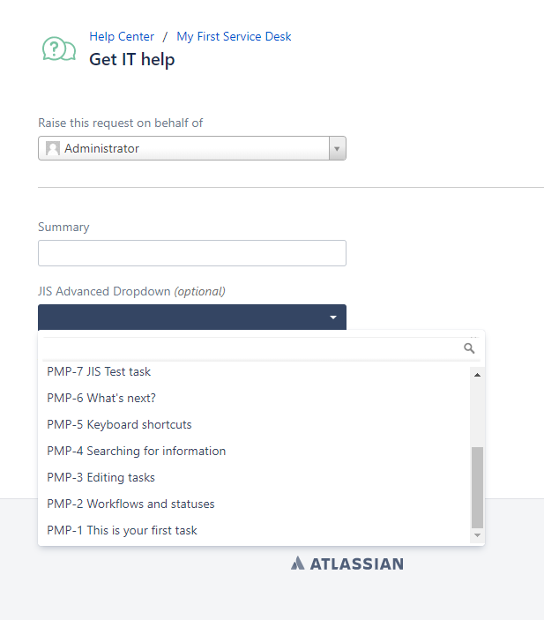
Task: Go to My First Service Desk link
Action: [234, 37]
